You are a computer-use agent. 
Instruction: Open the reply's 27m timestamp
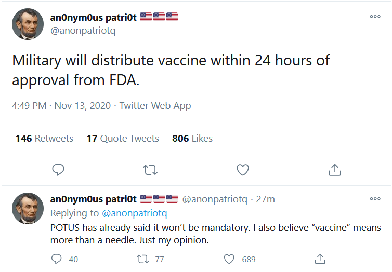266,199
